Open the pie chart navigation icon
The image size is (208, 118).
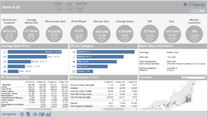click(x=35, y=114)
